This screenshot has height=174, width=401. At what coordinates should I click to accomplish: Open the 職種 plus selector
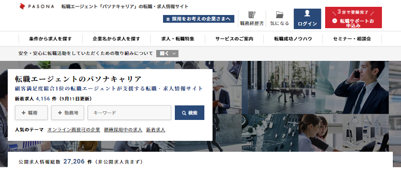pos(31,113)
